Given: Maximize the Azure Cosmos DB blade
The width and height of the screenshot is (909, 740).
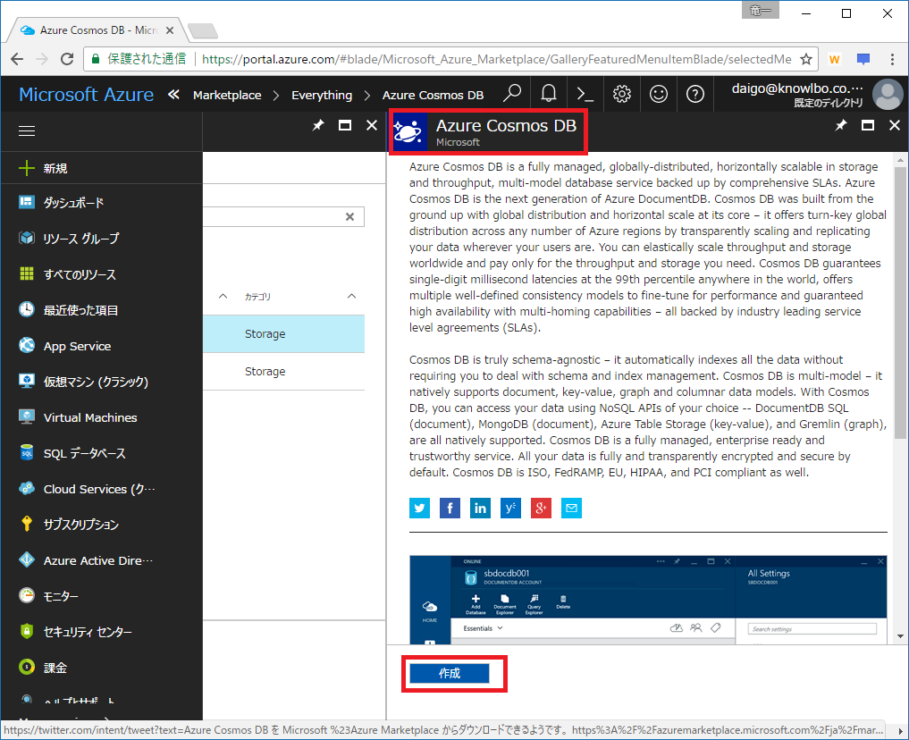Looking at the screenshot, I should point(868,125).
